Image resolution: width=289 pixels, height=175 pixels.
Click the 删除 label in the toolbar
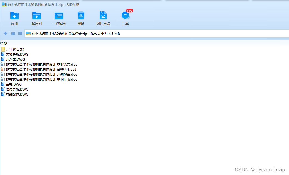(x=81, y=24)
